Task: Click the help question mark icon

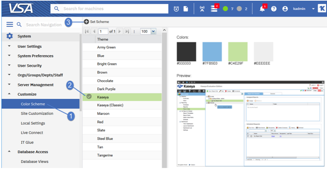Action: tap(274, 9)
